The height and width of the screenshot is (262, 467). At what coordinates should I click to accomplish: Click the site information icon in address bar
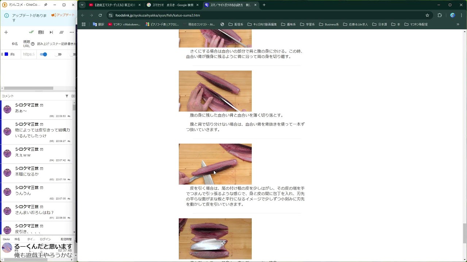111,15
